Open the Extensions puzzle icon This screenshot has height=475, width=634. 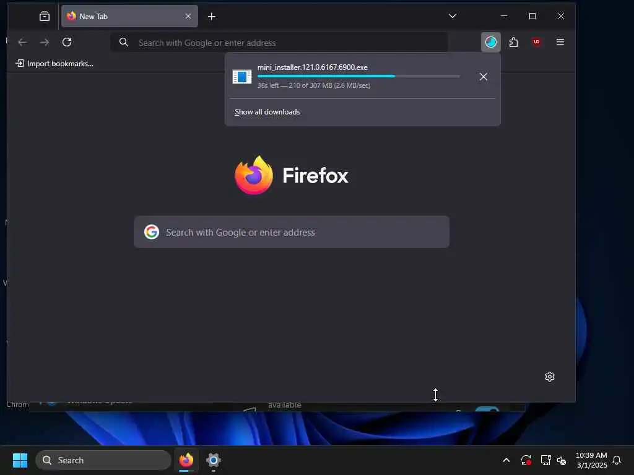click(513, 42)
